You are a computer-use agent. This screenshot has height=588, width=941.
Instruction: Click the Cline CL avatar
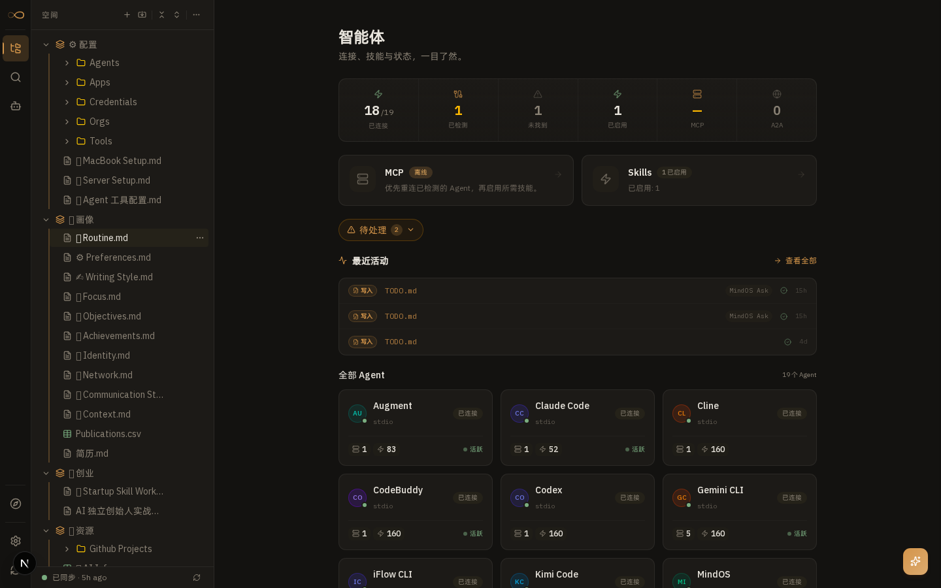click(682, 414)
